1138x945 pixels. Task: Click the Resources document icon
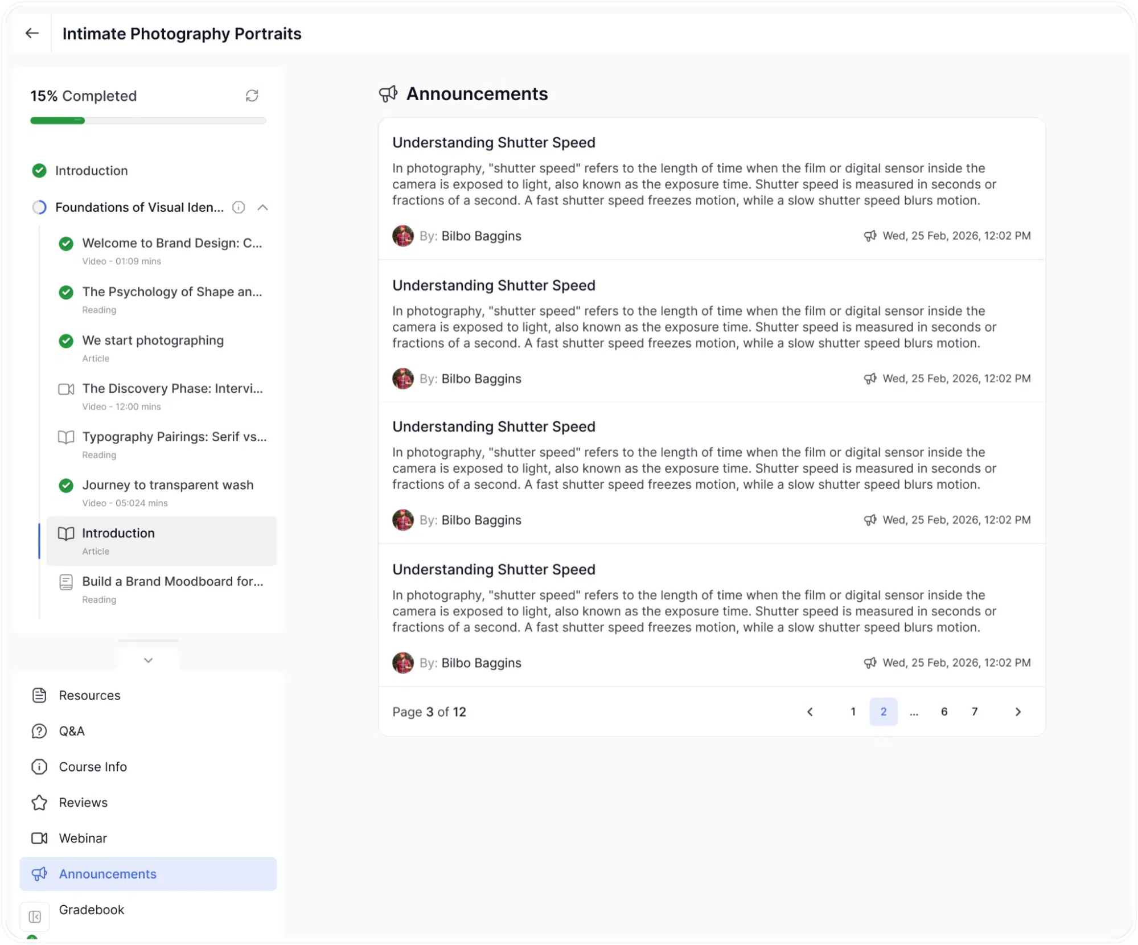click(x=39, y=696)
